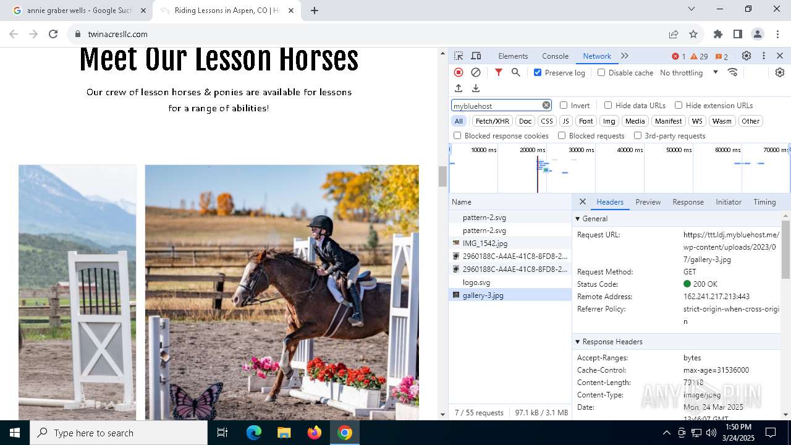Open Chrome tab search dropdown
The height and width of the screenshot is (445, 791).
(692, 9)
